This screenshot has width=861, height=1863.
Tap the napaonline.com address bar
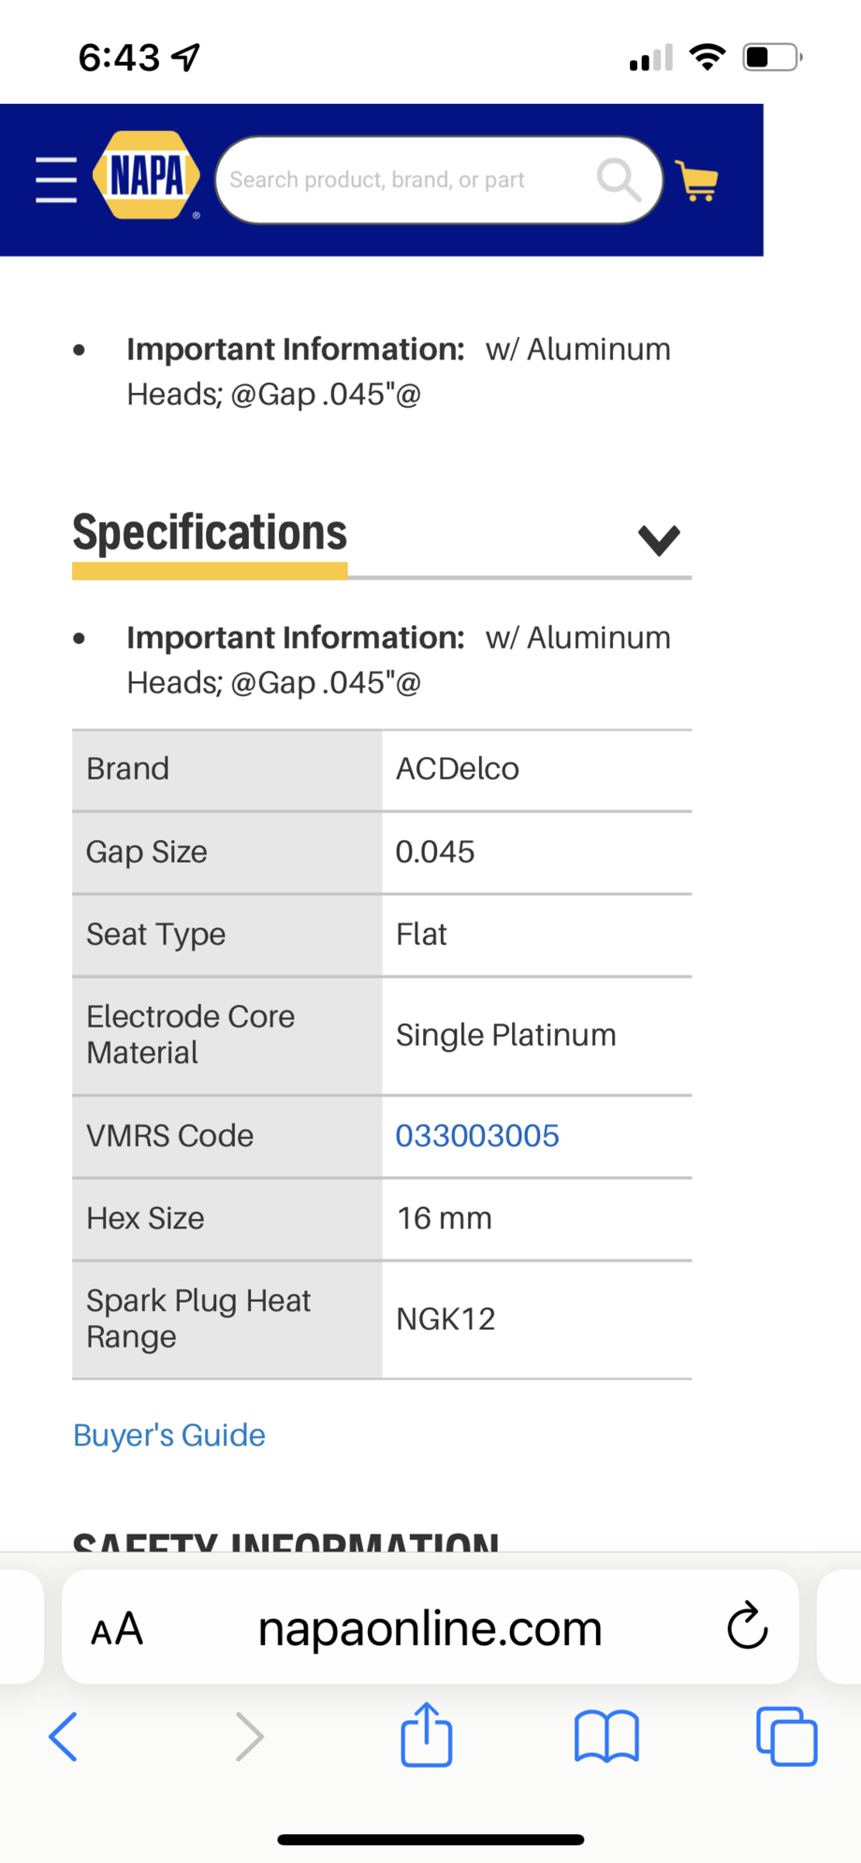pos(430,1629)
